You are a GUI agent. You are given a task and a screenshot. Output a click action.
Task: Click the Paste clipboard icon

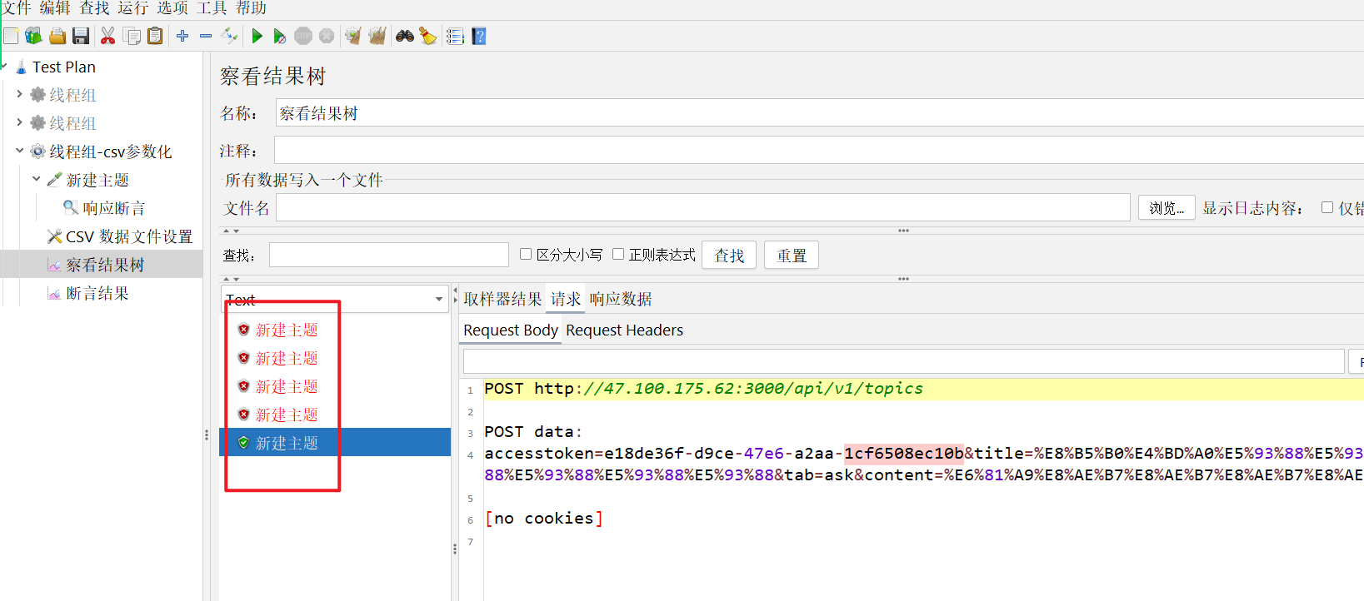[x=155, y=36]
